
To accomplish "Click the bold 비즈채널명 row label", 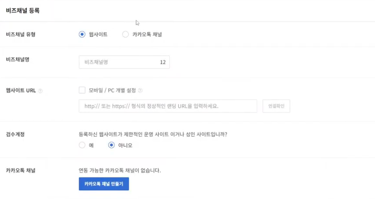I will click(18, 59).
